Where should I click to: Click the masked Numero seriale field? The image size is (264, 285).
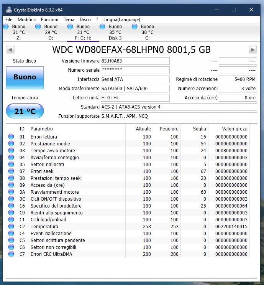135,70
